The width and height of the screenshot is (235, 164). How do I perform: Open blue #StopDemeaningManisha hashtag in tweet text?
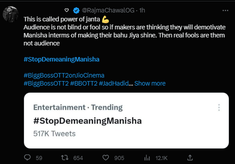[61, 59]
